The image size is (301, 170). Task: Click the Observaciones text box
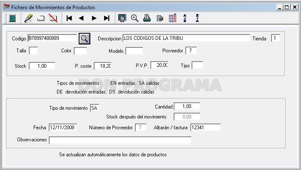120,140
